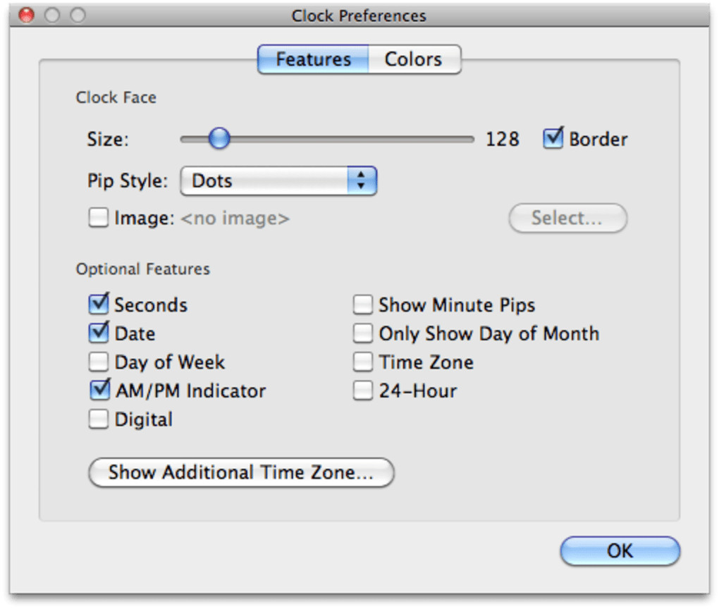The height and width of the screenshot is (609, 719).
Task: Switch to the Colors tab
Action: tap(414, 59)
